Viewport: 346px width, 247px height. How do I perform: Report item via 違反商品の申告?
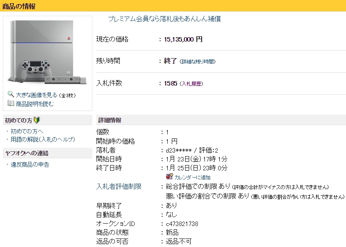point(30,165)
